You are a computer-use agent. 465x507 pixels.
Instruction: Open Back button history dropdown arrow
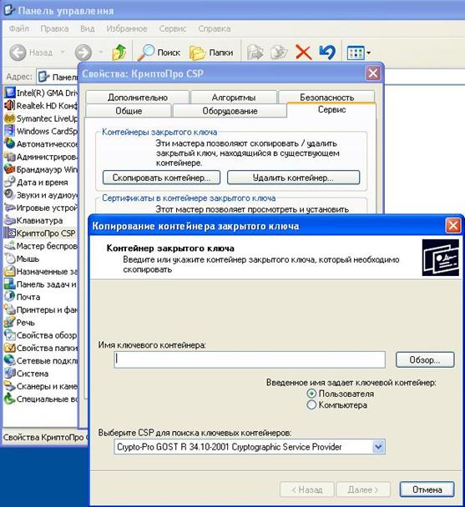63,52
